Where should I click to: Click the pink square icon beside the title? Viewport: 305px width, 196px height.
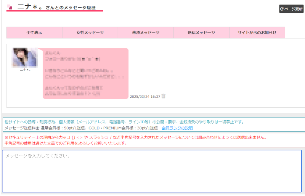coord(10,7)
